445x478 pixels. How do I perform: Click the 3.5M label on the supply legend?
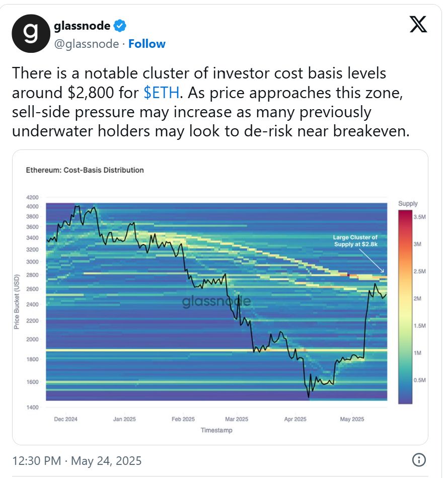(419, 216)
